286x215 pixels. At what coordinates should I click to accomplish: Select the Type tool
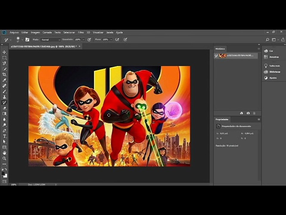click(4, 136)
